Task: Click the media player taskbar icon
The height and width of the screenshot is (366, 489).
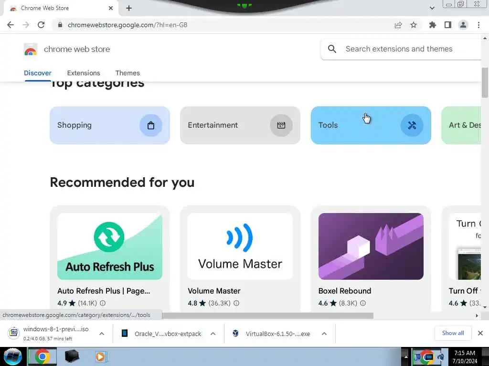Action: [100, 356]
